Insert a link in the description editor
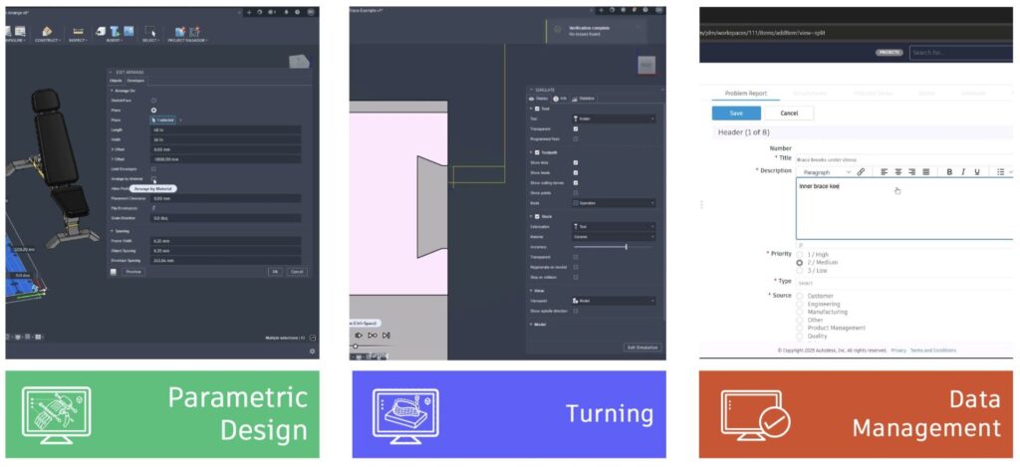The width and height of the screenshot is (1020, 467). click(x=861, y=171)
